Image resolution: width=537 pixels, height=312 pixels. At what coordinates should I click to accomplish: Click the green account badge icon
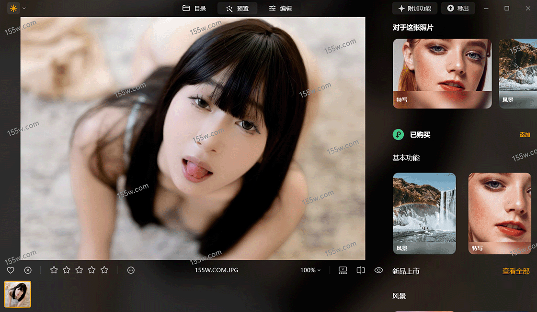(x=398, y=135)
